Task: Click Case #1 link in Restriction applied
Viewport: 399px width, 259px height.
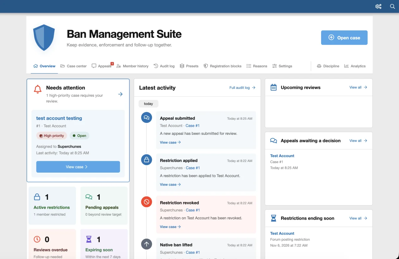Action: [x=193, y=168]
